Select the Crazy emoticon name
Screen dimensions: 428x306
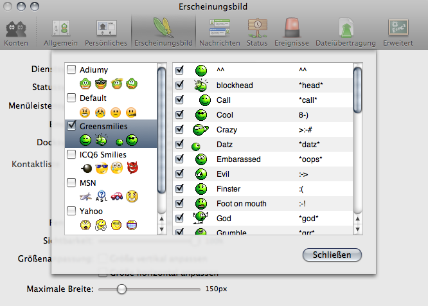227,130
